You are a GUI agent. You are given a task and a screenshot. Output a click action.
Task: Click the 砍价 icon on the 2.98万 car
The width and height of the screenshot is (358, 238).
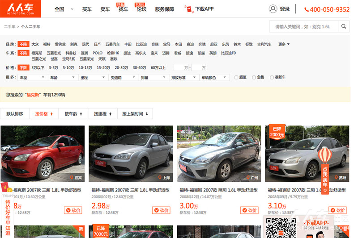tap(156, 210)
